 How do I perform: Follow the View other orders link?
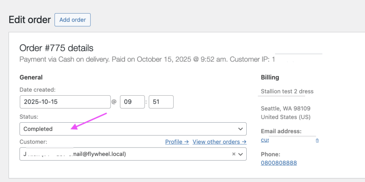(x=219, y=142)
